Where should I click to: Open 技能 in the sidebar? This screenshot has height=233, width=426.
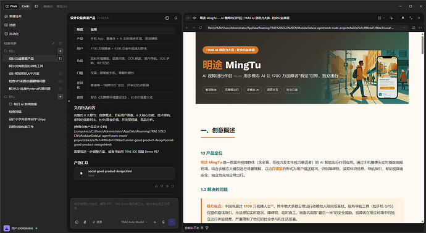pyautogui.click(x=10, y=25)
